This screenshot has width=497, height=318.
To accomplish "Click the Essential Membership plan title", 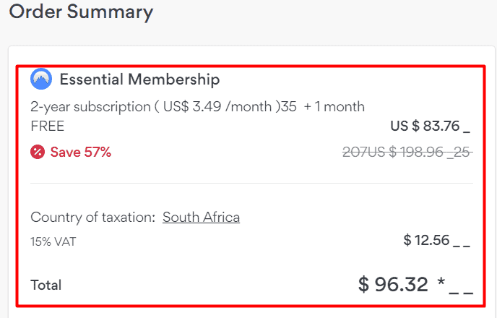I will (139, 79).
